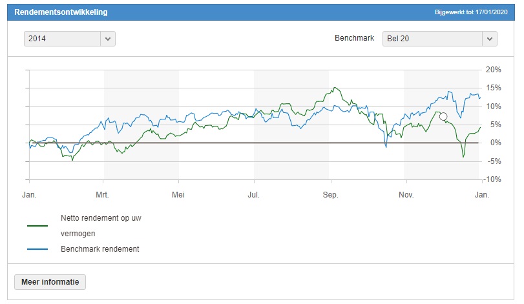Click the 'Mei' x-axis label
This screenshot has width=524, height=304.
point(178,194)
